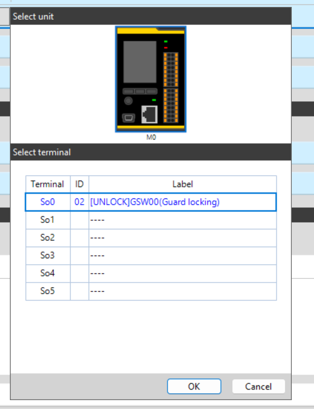Select the So3 terminal row
Image resolution: width=314 pixels, height=409 pixels.
pos(151,255)
